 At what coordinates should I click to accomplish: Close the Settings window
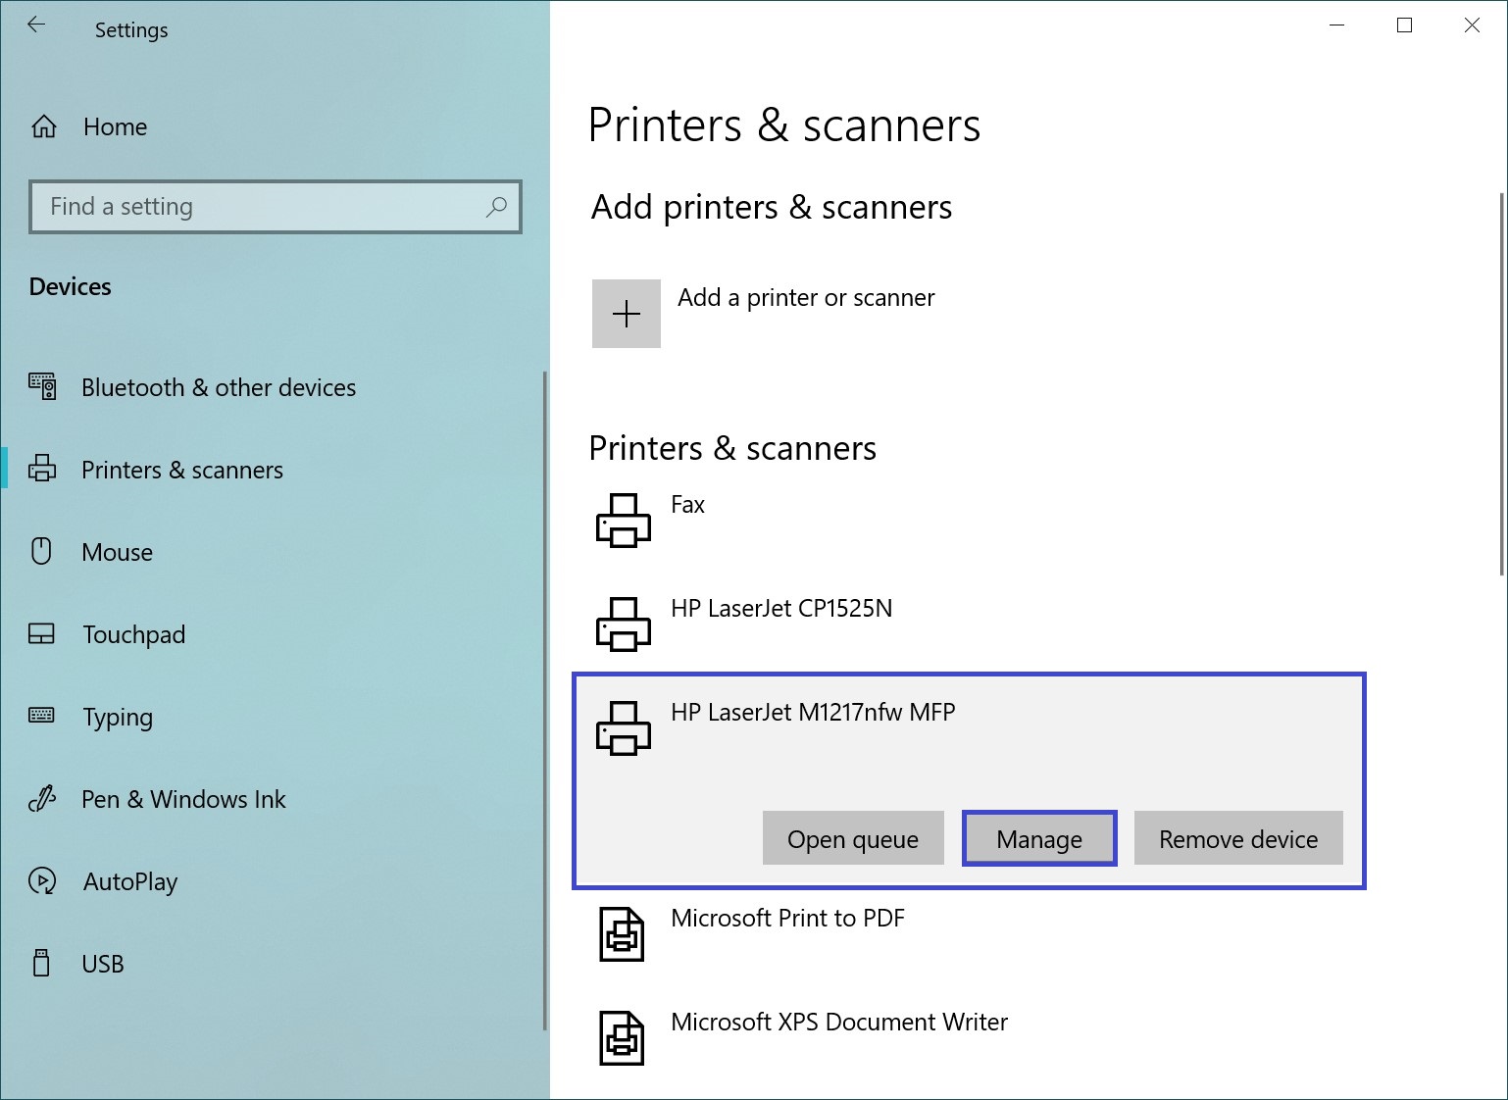(1472, 25)
